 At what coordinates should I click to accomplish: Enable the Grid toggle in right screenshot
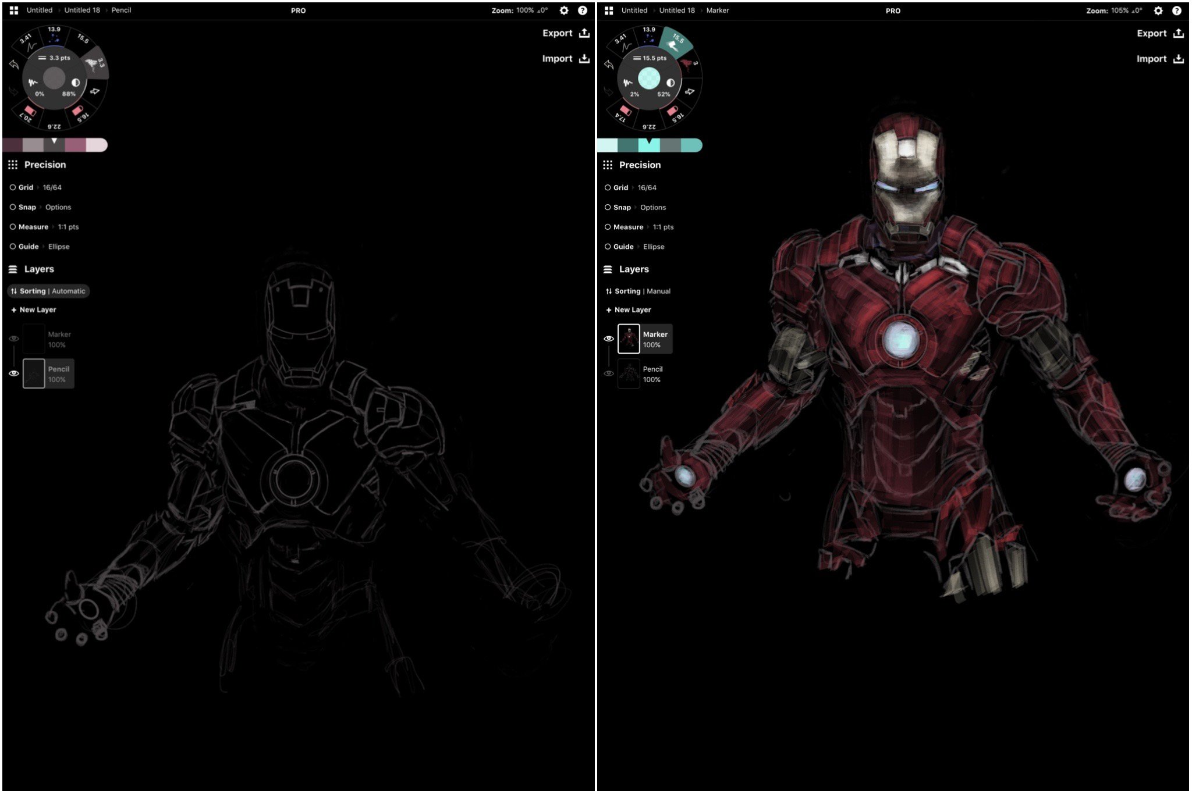(x=608, y=187)
